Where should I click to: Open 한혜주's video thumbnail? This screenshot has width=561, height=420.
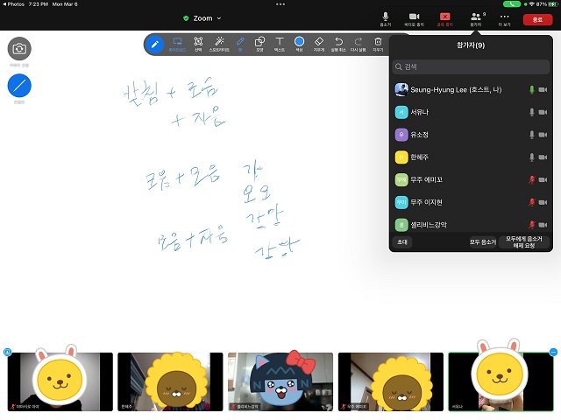(170, 381)
